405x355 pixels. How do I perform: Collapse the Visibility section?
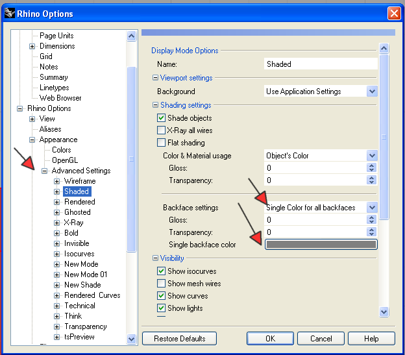(156, 258)
